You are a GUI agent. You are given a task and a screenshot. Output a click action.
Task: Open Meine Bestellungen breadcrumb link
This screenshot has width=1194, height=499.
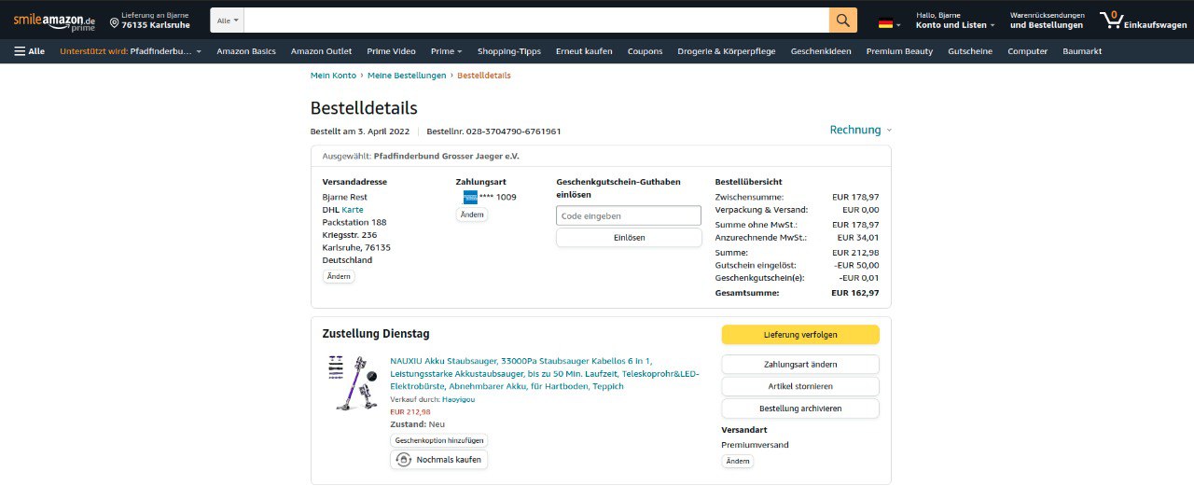407,75
